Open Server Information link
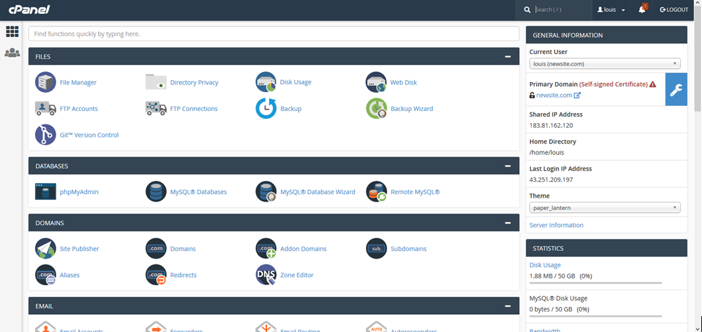Image resolution: width=702 pixels, height=332 pixels. (556, 226)
